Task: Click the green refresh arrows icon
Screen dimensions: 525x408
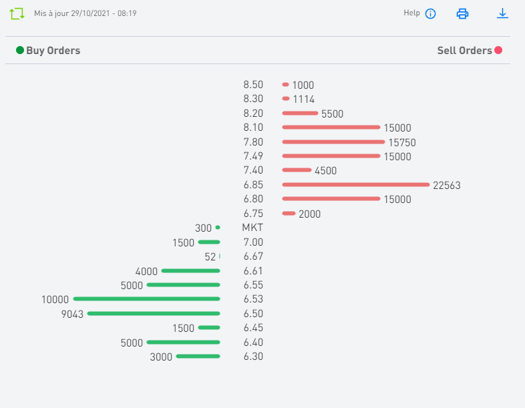Action: pyautogui.click(x=17, y=13)
